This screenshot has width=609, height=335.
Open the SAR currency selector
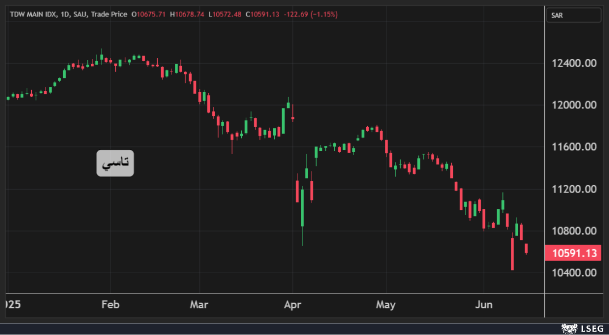(574, 15)
